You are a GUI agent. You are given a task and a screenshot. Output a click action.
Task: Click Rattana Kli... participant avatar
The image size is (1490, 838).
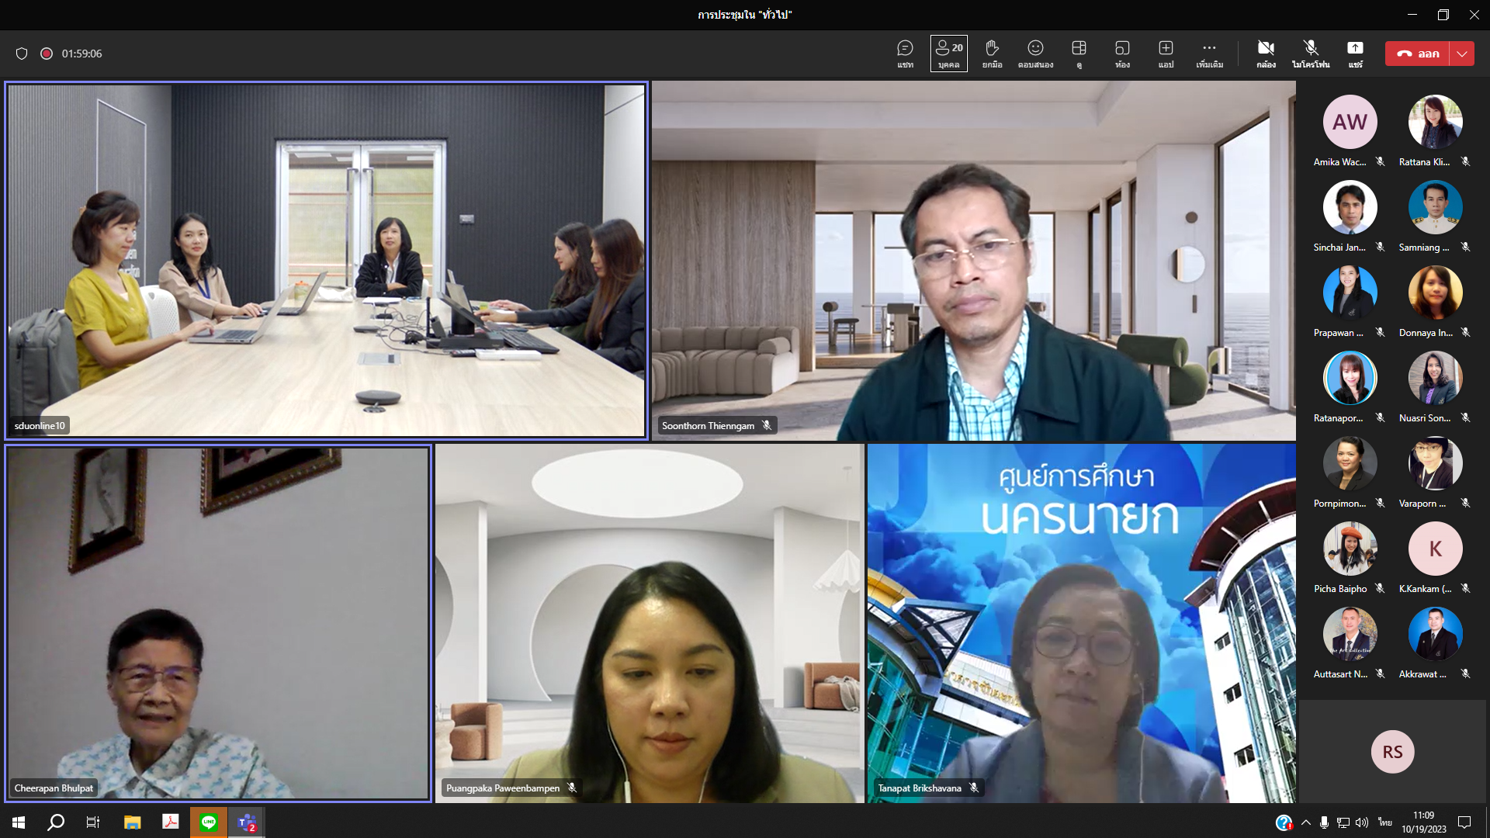click(x=1435, y=122)
